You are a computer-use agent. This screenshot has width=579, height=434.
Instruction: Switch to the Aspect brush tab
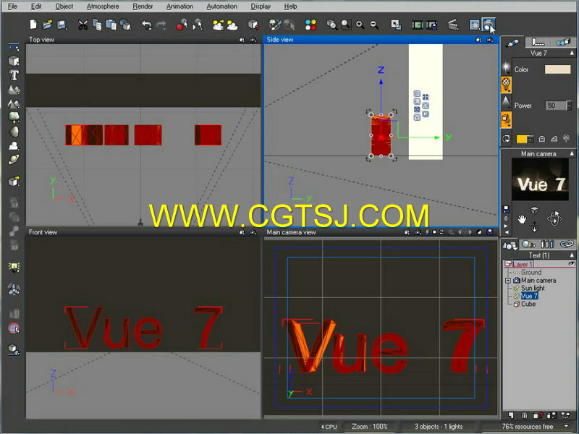click(x=512, y=43)
